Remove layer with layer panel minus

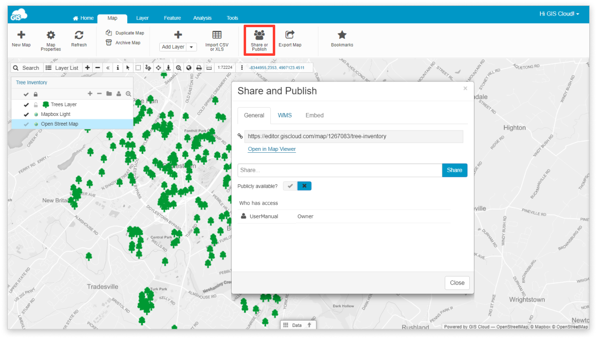click(99, 94)
